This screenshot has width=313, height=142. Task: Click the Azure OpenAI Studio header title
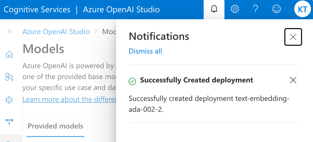click(x=121, y=10)
